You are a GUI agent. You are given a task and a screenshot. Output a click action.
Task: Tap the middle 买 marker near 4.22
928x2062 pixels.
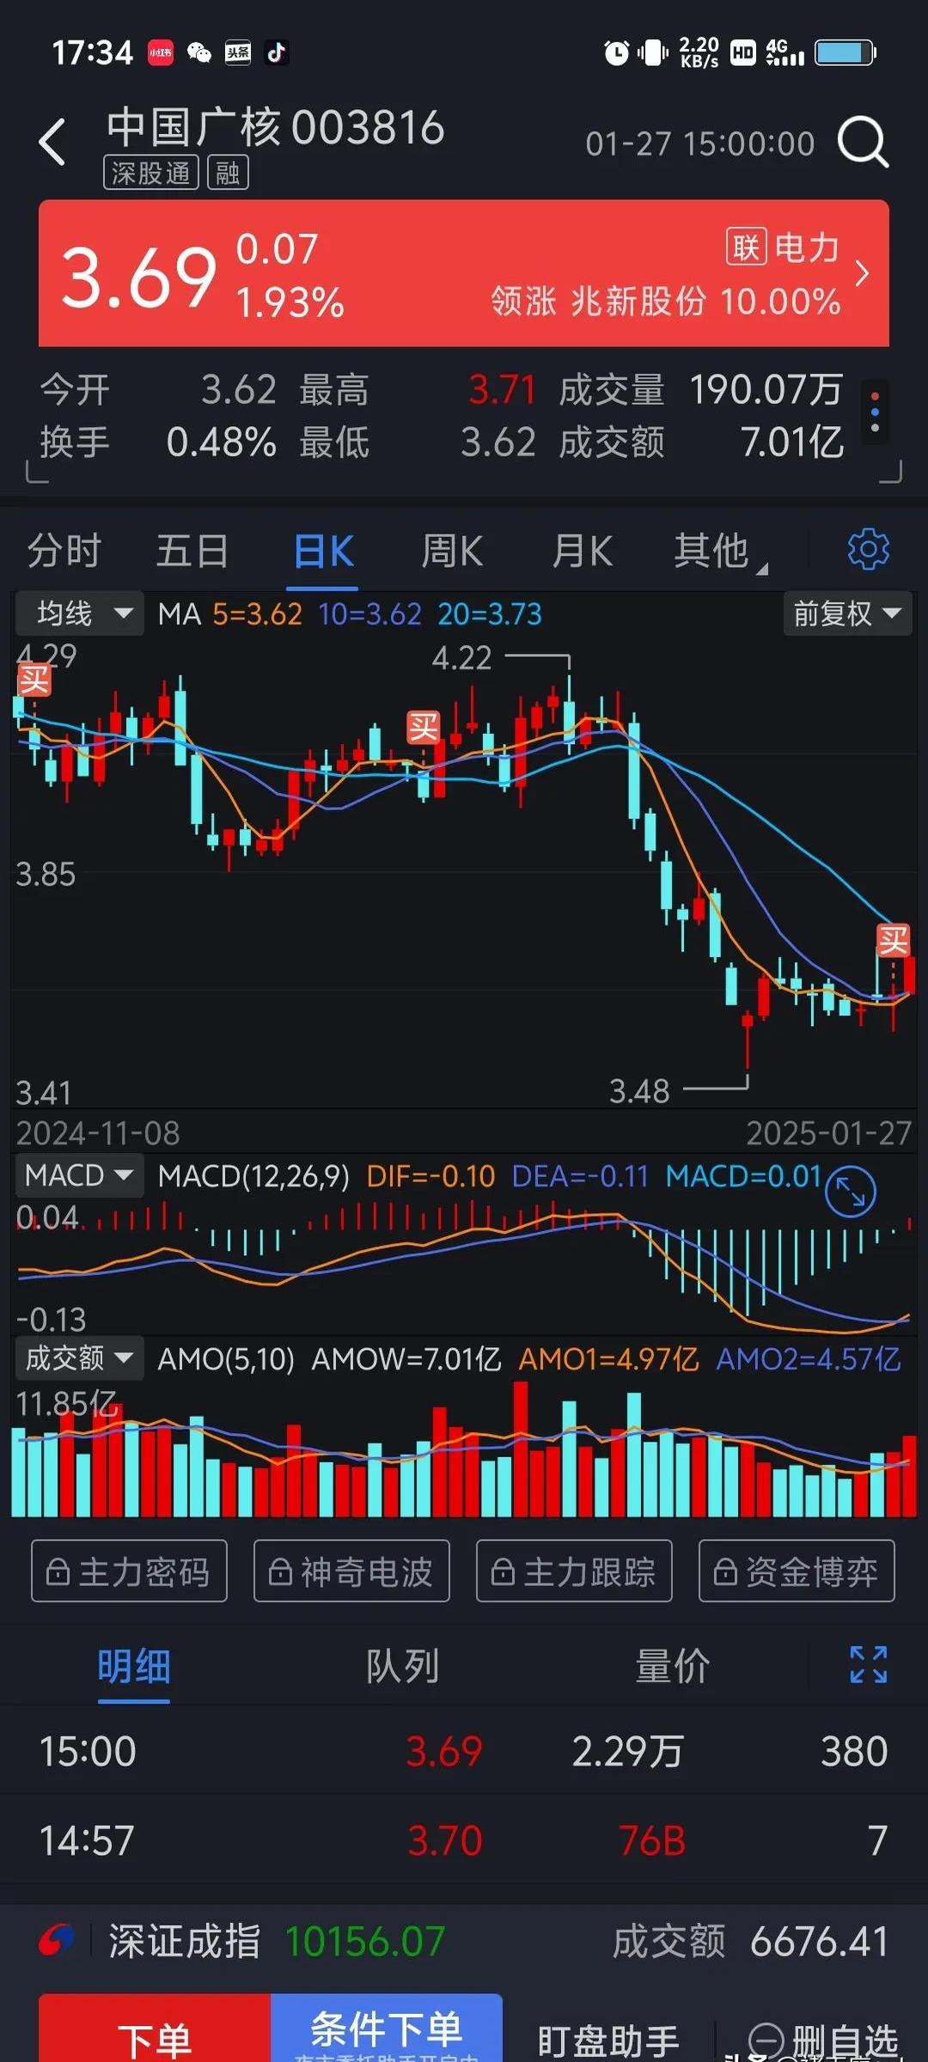point(424,727)
